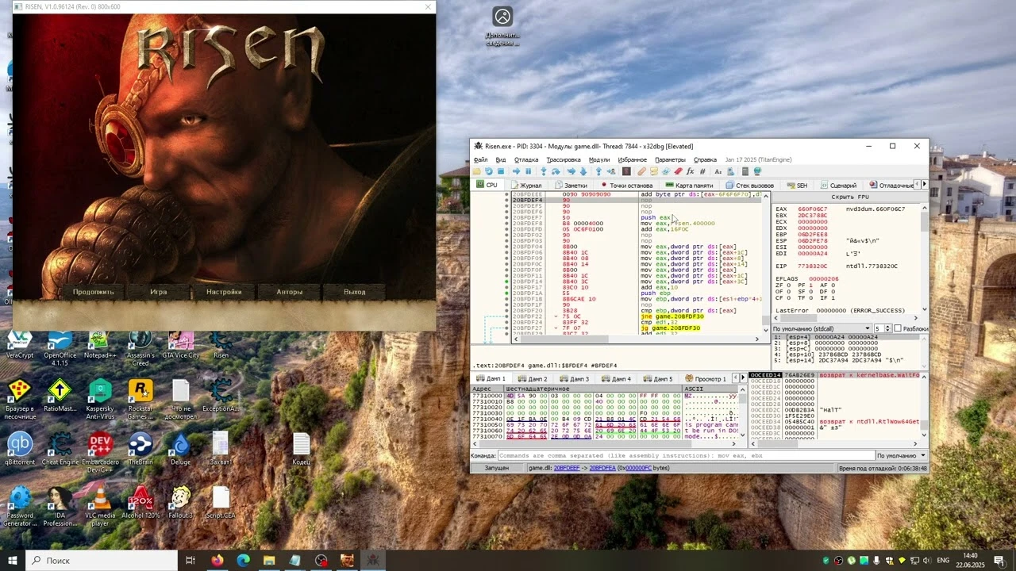Click the Step Into toolbar icon
The image size is (1016, 571).
pos(543,171)
